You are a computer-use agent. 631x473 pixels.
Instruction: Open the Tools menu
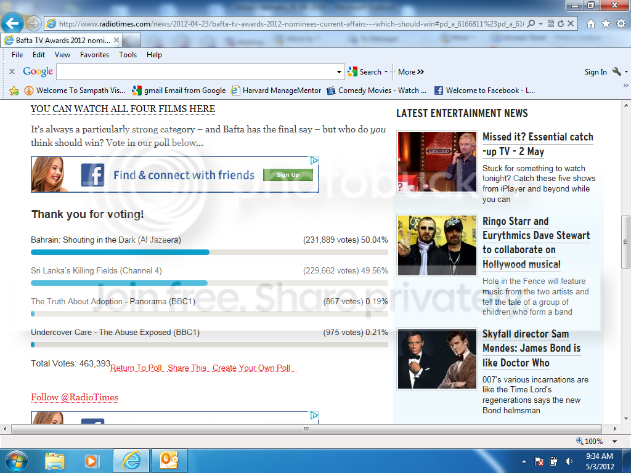point(128,55)
